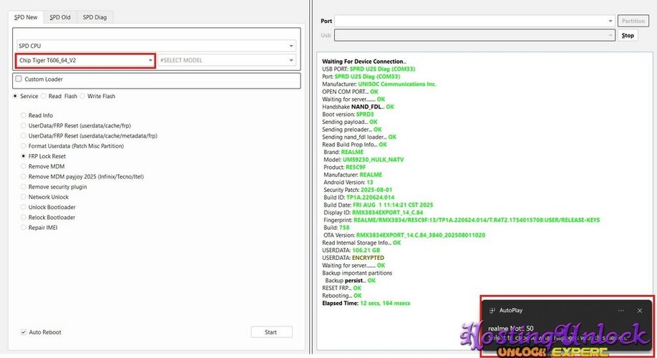Image resolution: width=657 pixels, height=358 pixels.
Task: Select the Read Flash radio option
Action: (43, 96)
